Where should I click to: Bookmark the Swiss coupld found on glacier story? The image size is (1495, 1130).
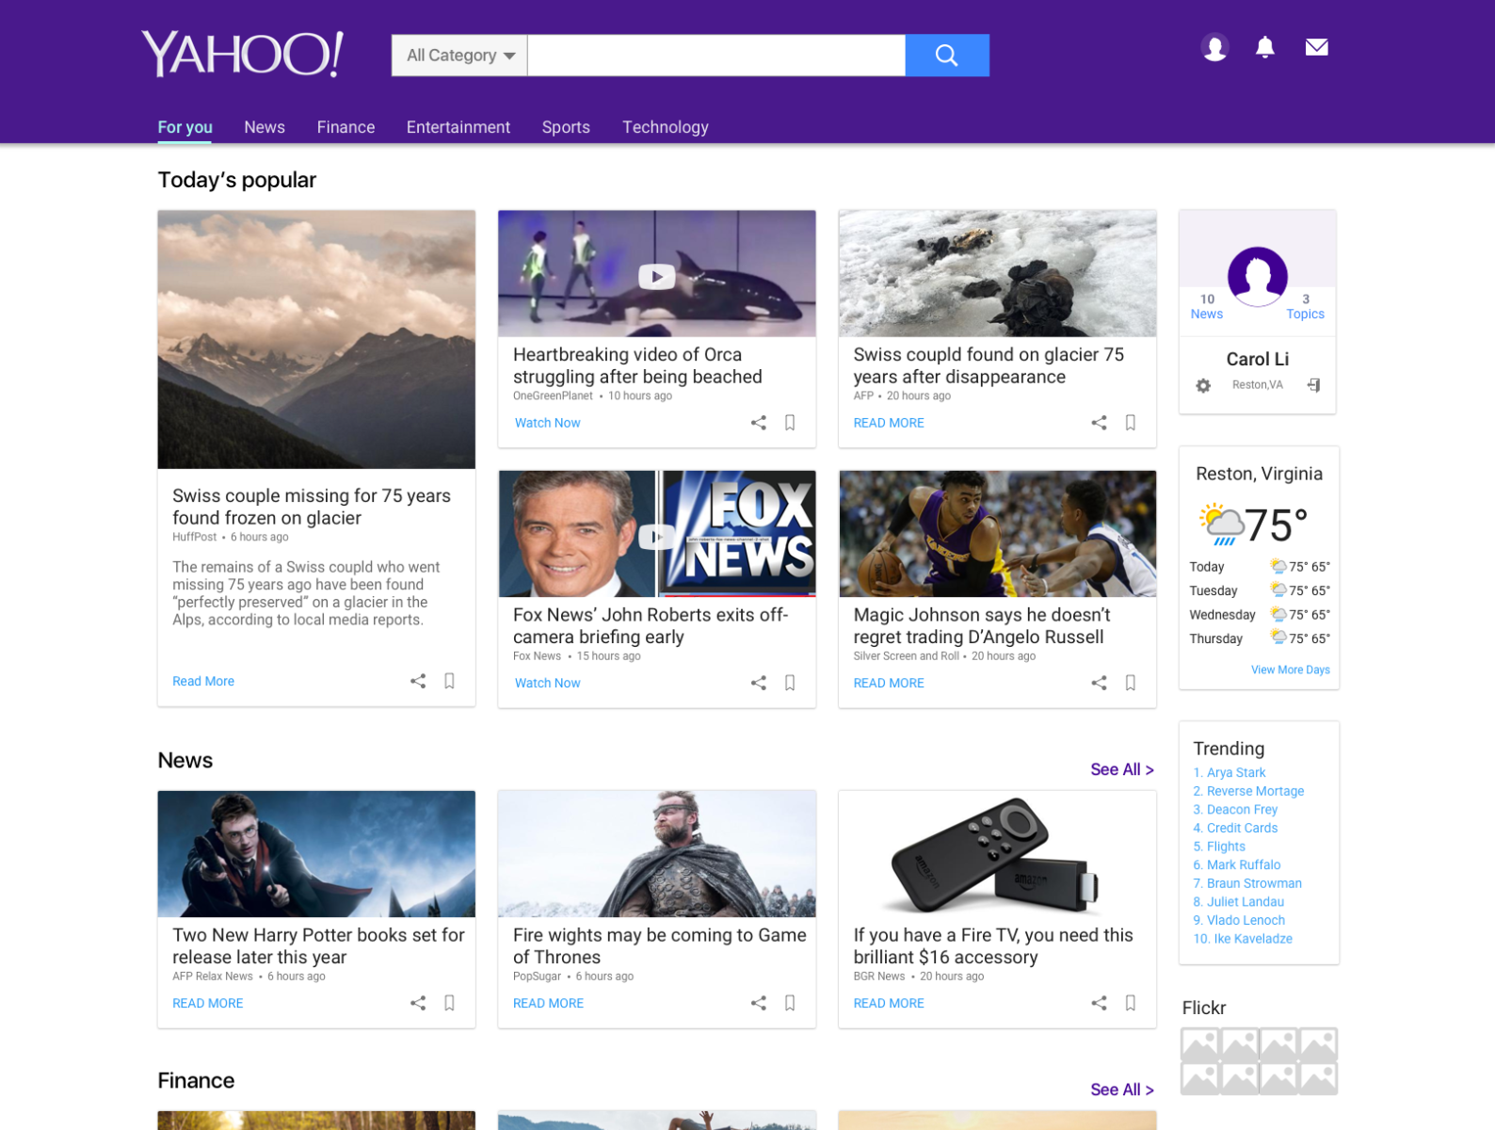1131,423
